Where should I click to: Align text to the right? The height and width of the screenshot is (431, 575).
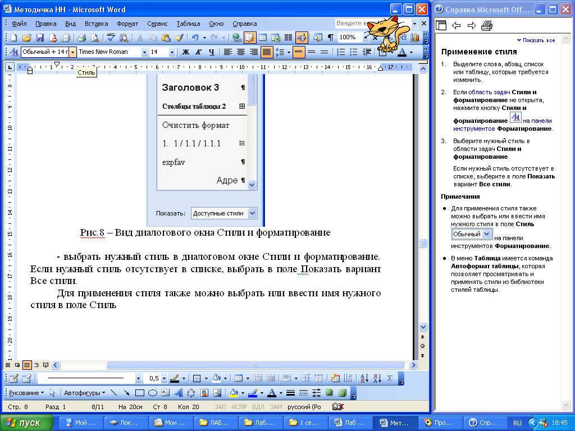click(x=253, y=52)
